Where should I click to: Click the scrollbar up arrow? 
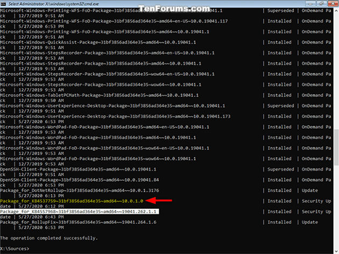click(x=336, y=11)
